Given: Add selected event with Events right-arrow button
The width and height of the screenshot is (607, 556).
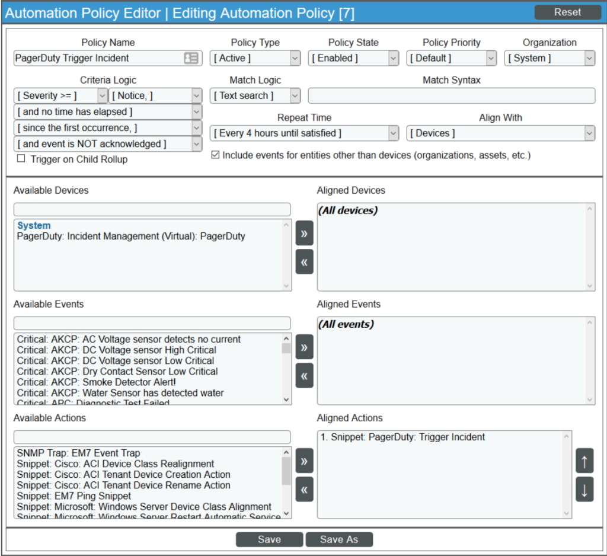Looking at the screenshot, I should [x=304, y=347].
